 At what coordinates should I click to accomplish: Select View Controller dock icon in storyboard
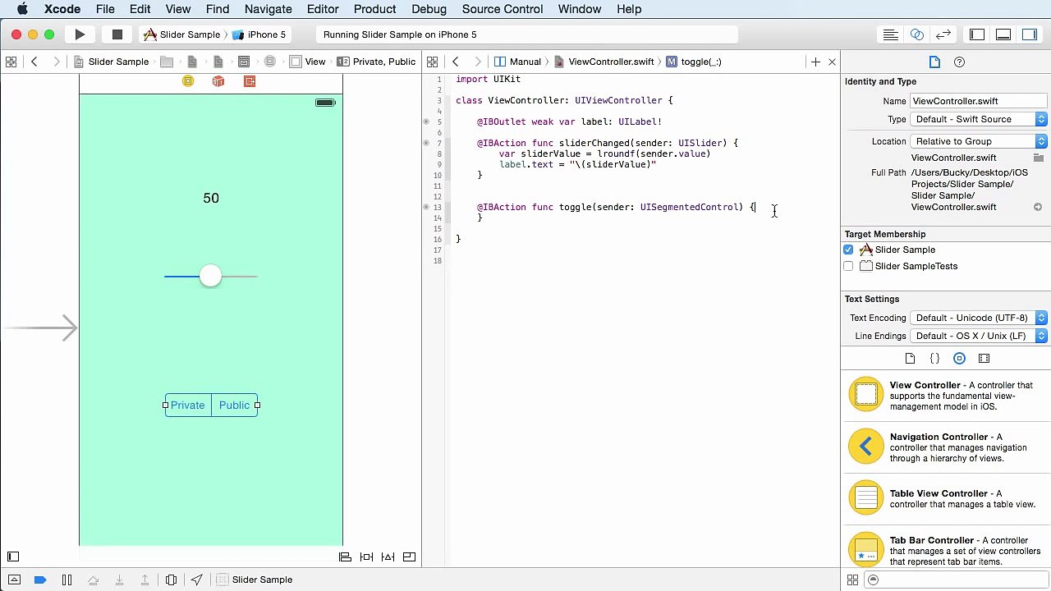click(188, 81)
